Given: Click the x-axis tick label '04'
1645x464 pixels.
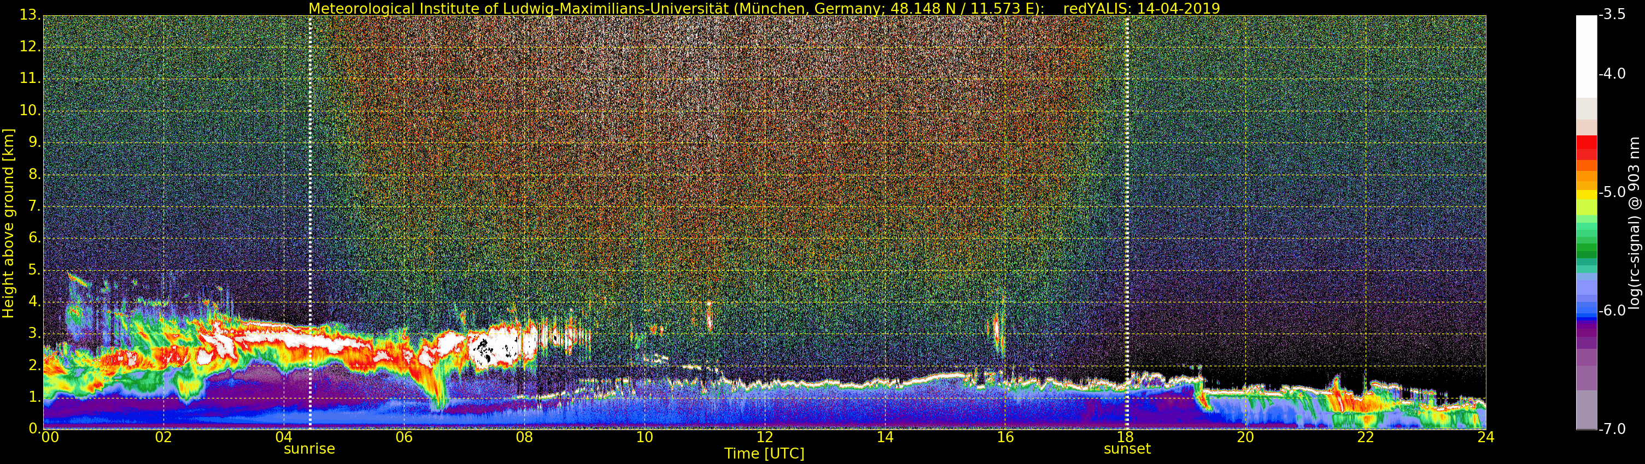Looking at the screenshot, I should click(x=284, y=437).
